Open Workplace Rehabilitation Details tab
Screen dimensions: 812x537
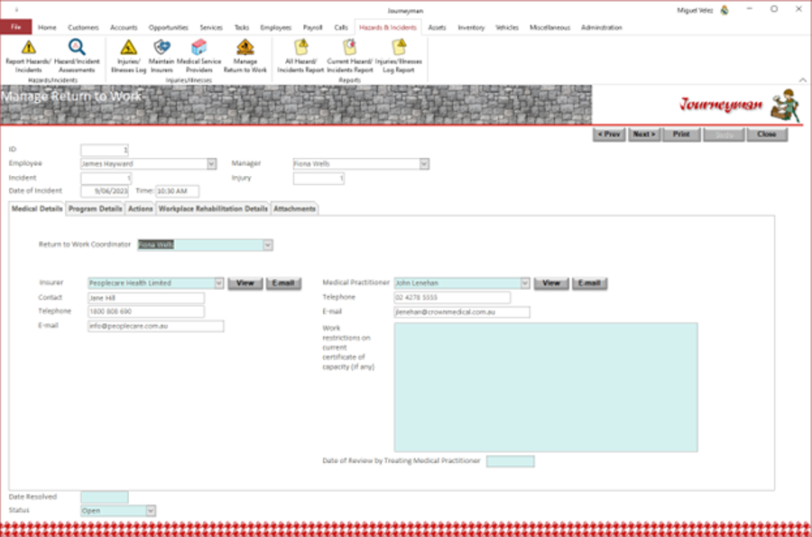coord(213,208)
